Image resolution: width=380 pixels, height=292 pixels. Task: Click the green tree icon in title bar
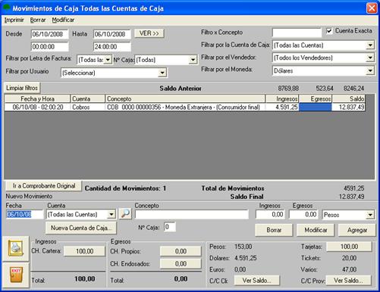click(x=6, y=8)
